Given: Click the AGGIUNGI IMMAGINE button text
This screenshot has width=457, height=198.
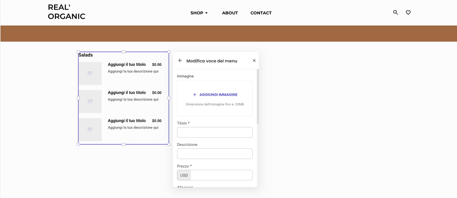Looking at the screenshot, I should click(x=219, y=95).
